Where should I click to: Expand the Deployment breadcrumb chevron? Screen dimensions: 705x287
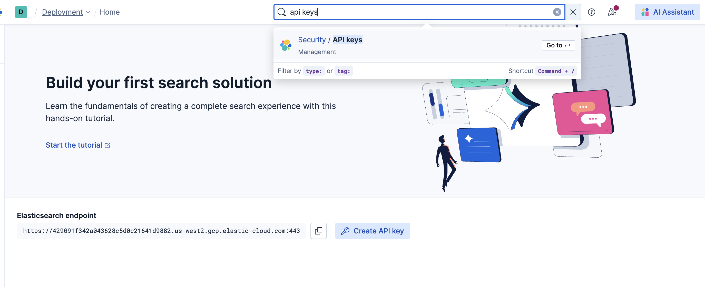88,12
